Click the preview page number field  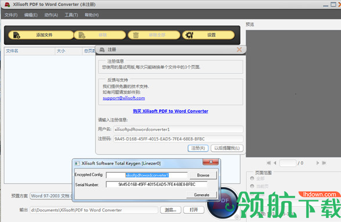tap(287, 163)
